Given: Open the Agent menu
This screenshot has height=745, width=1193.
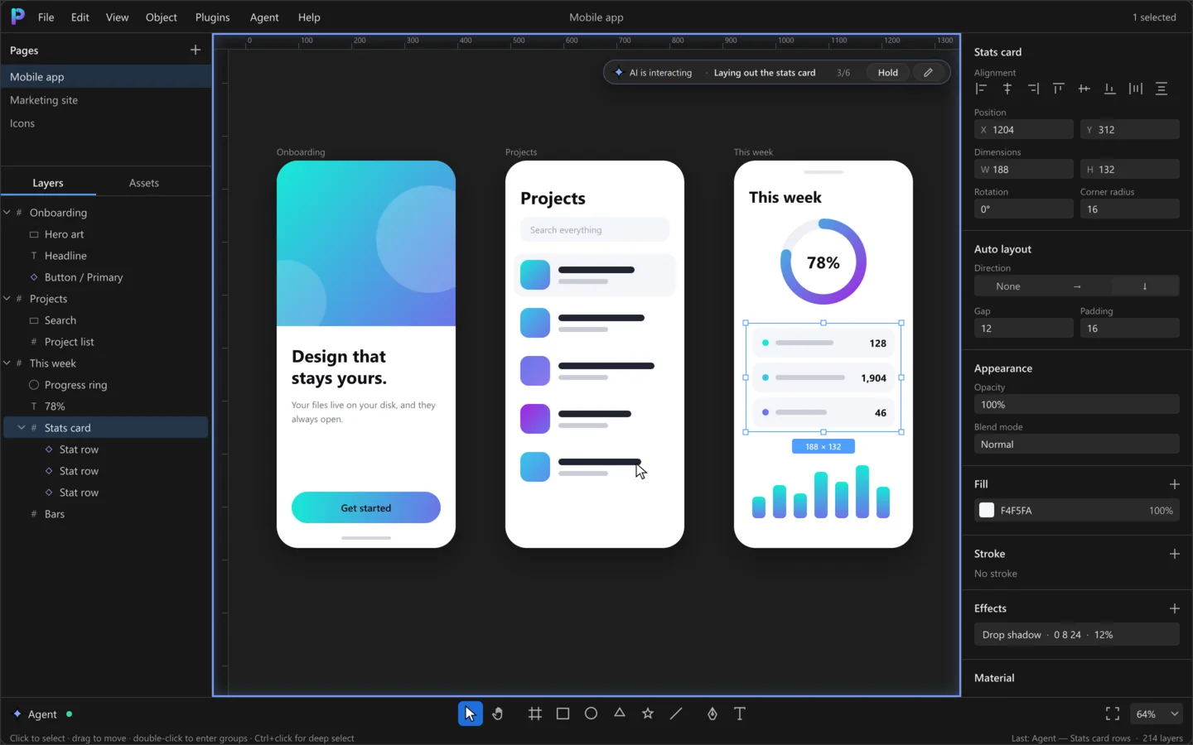Looking at the screenshot, I should pos(264,17).
